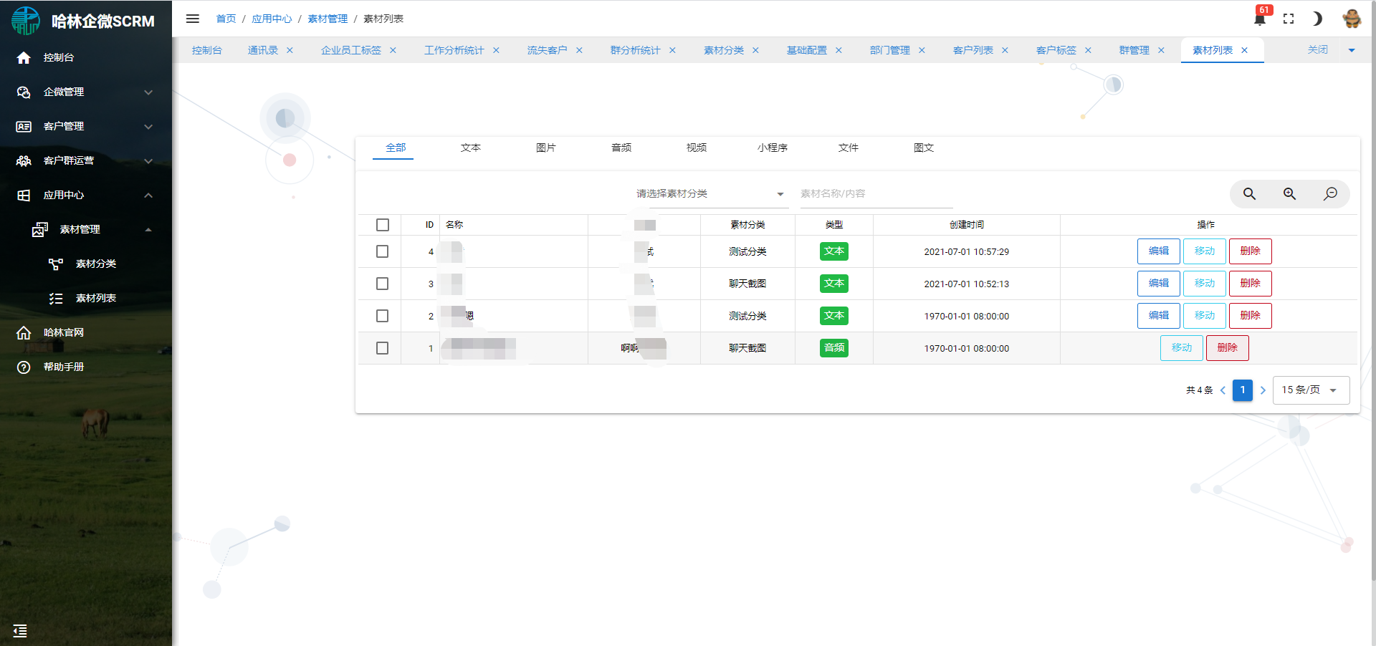Switch to the 图片 filter tab
Screen dimensions: 1376x646
546,148
